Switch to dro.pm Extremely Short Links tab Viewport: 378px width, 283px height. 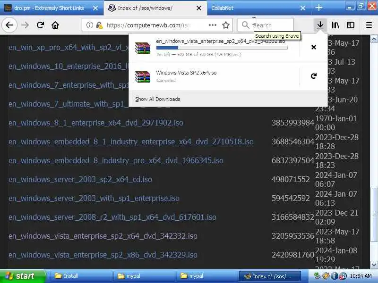point(49,8)
